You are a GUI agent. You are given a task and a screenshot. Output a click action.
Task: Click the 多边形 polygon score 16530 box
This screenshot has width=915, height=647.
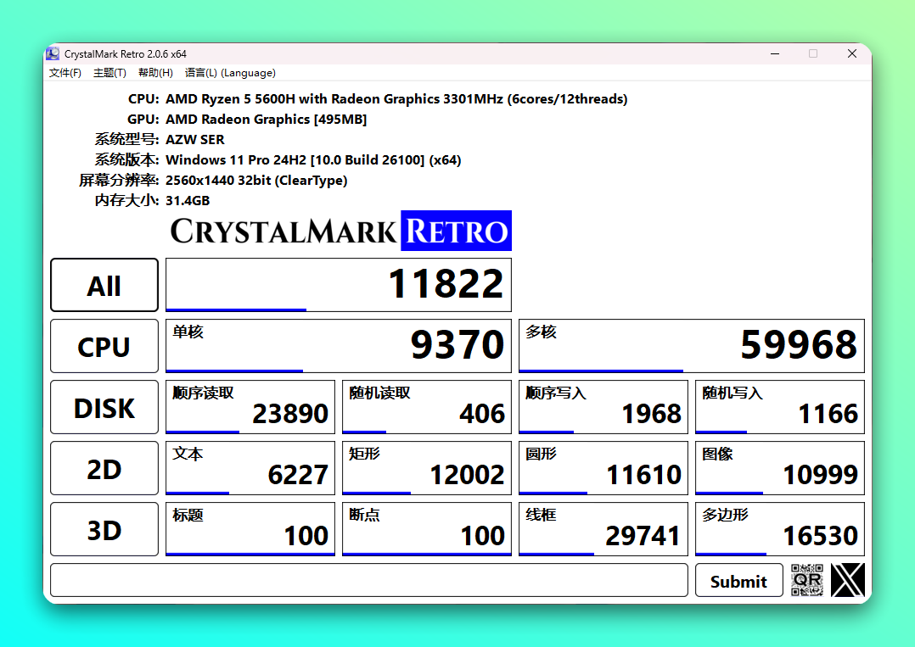779,529
